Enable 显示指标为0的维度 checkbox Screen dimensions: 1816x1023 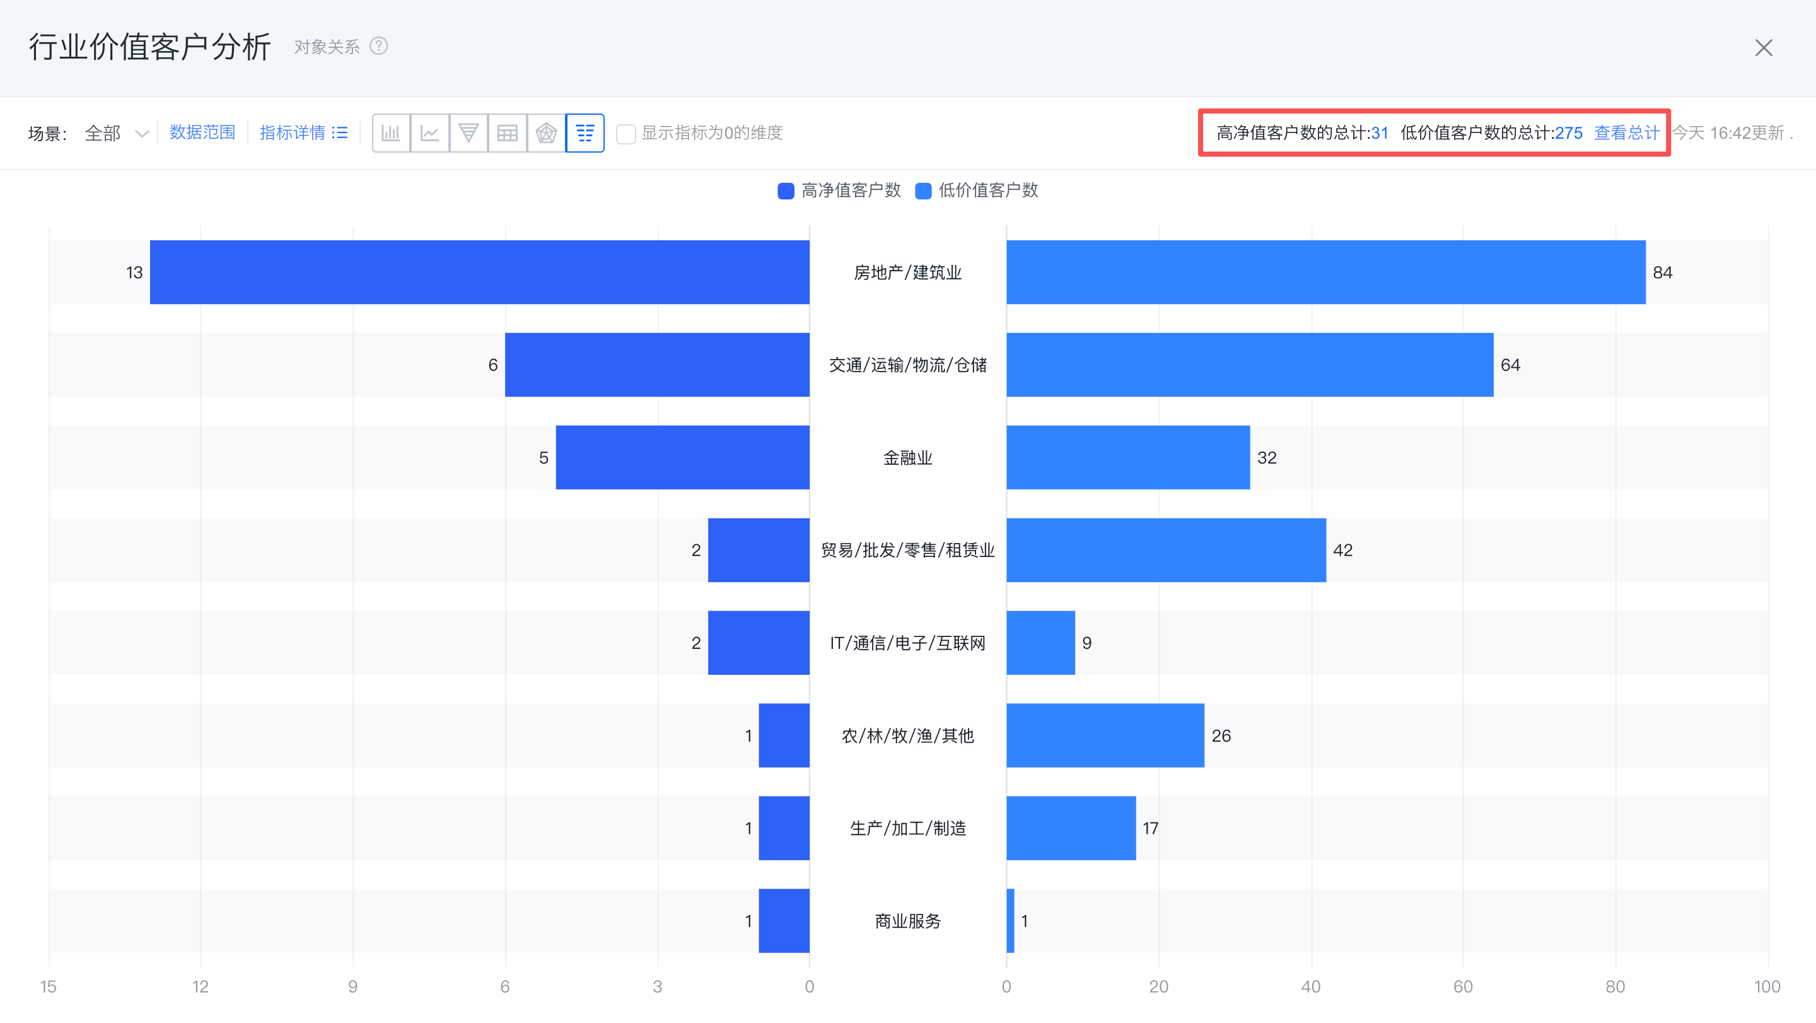626,133
